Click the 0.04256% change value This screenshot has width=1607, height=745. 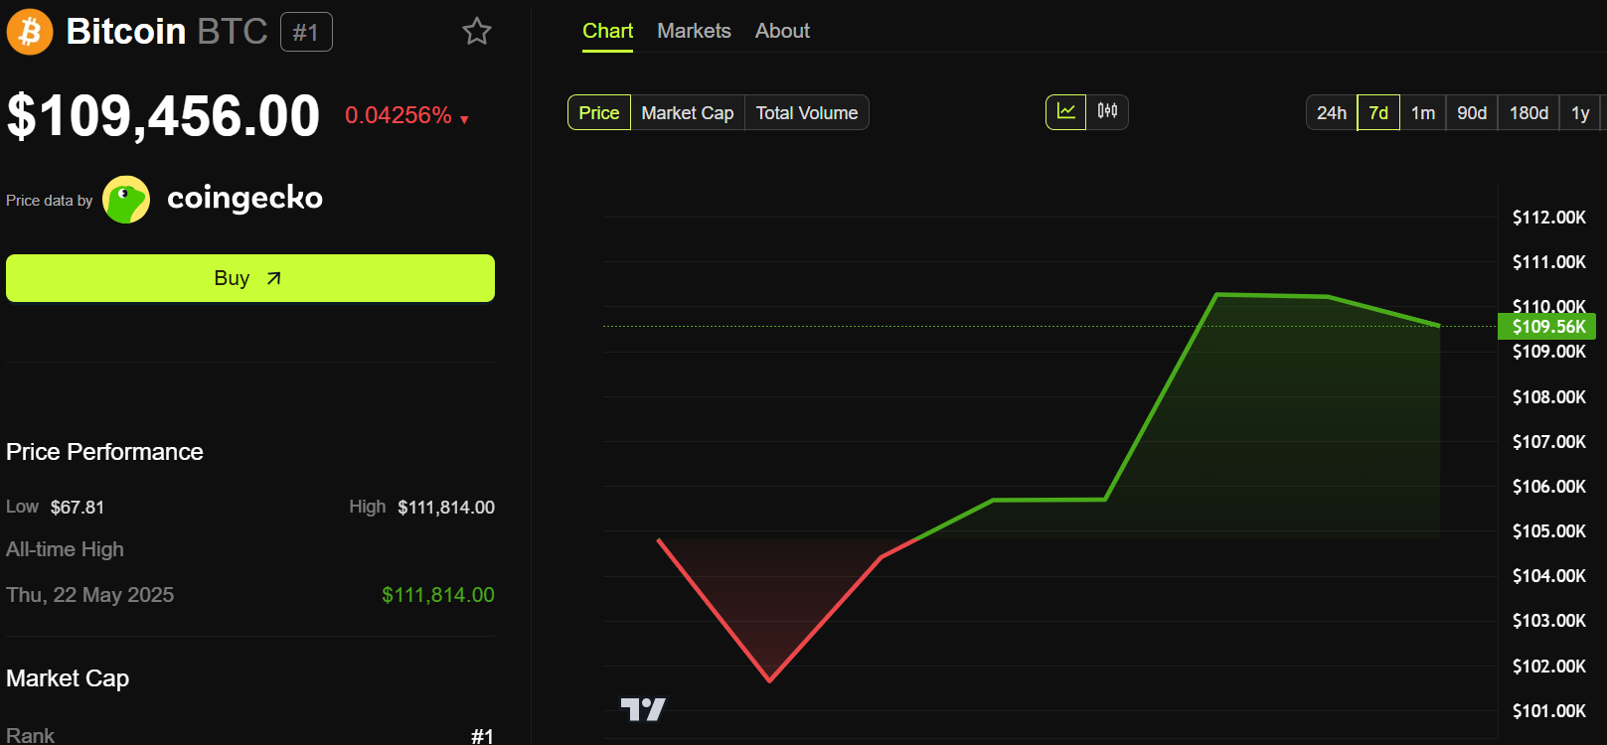click(399, 115)
